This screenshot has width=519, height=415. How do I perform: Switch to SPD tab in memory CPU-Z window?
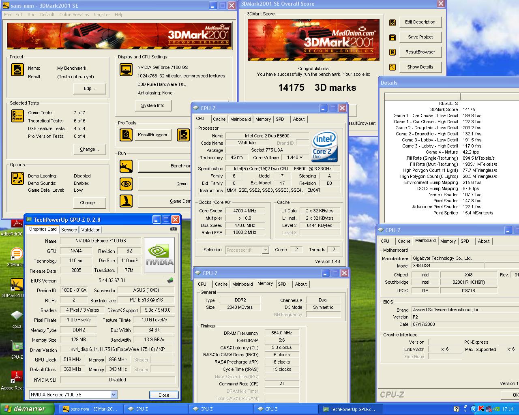(282, 284)
